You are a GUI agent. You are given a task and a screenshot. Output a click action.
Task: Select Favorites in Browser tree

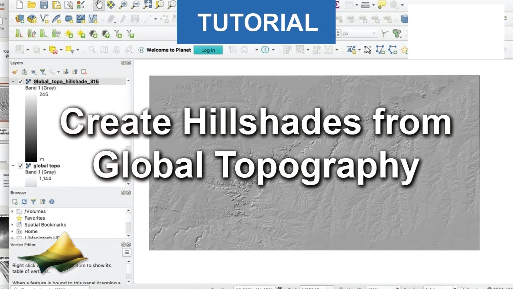(x=35, y=218)
